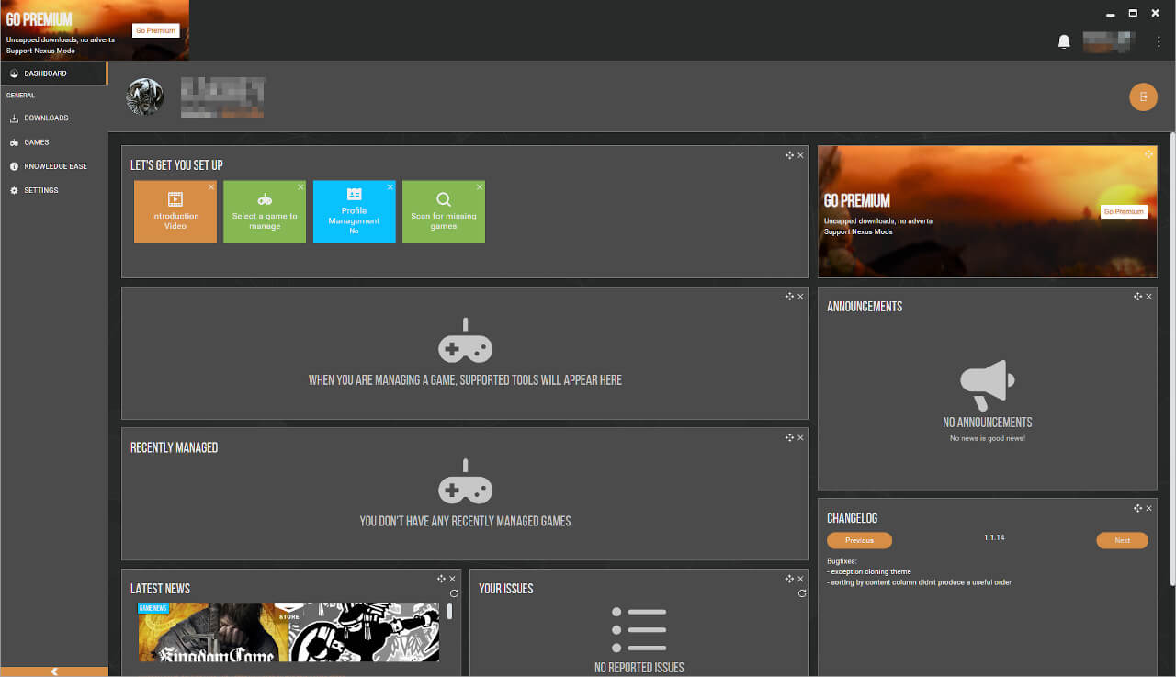
Task: Dismiss the Introduction Video tile
Action: pos(210,186)
